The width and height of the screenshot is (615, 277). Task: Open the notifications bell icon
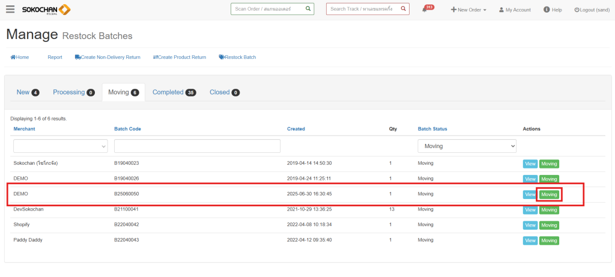[x=425, y=10]
